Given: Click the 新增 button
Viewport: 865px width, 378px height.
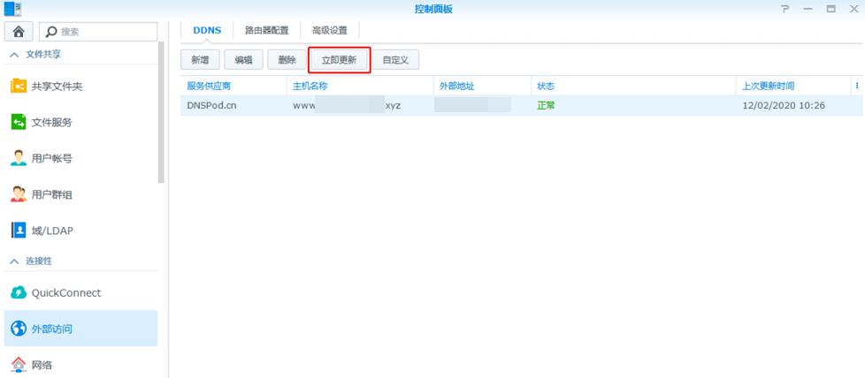Looking at the screenshot, I should pyautogui.click(x=200, y=60).
